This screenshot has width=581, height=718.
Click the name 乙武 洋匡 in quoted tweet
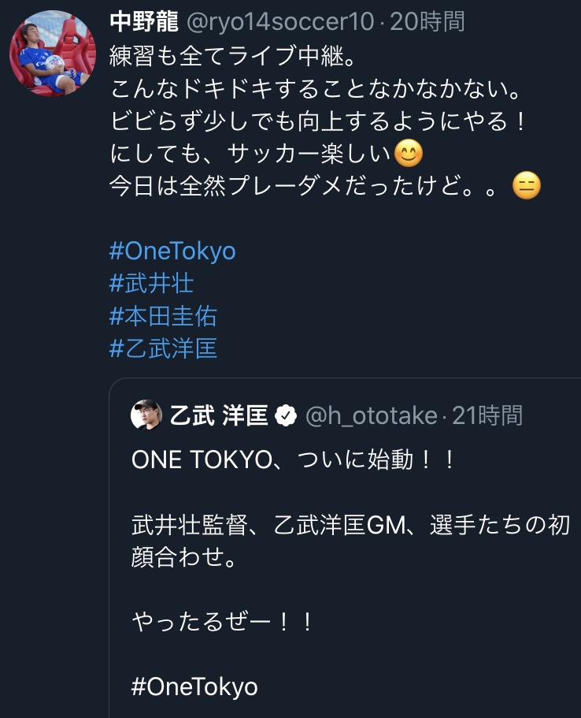(219, 415)
